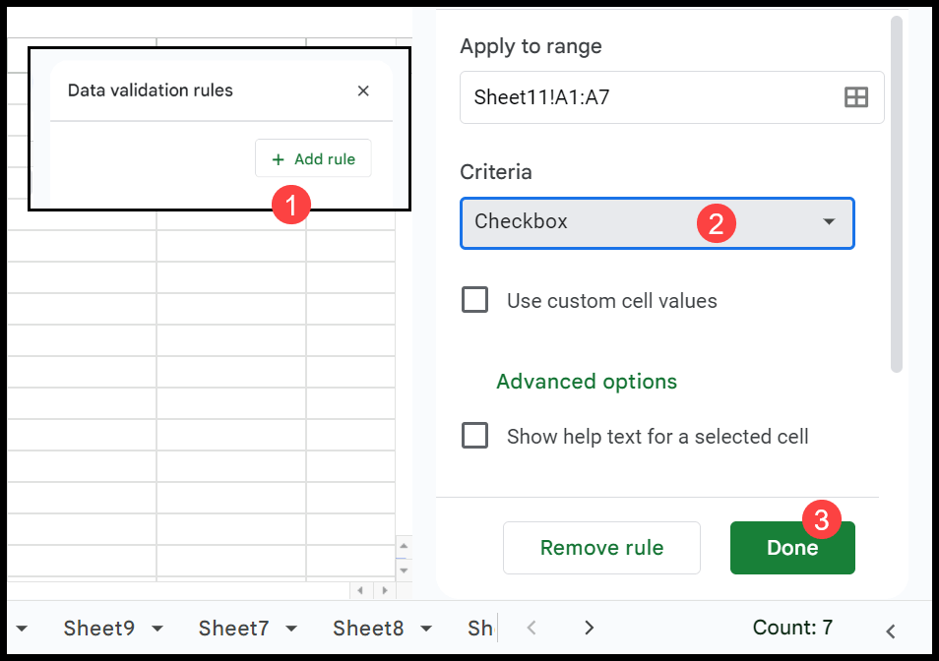Check Show help text for a selected cell

click(x=474, y=436)
